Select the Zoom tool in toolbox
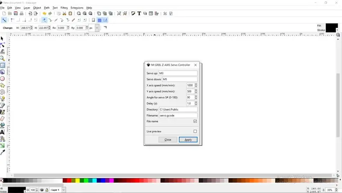Screen dimensions: 342x193 click(x=3, y=58)
